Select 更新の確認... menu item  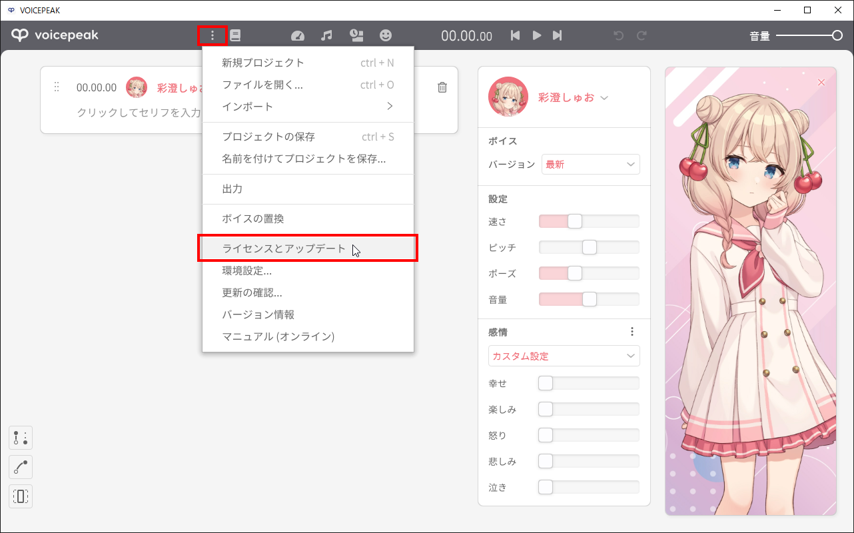tap(308, 292)
